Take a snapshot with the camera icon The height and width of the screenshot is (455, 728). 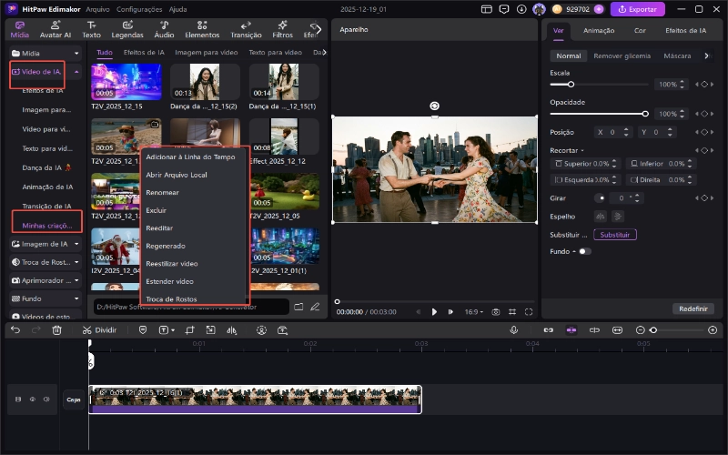tap(496, 311)
